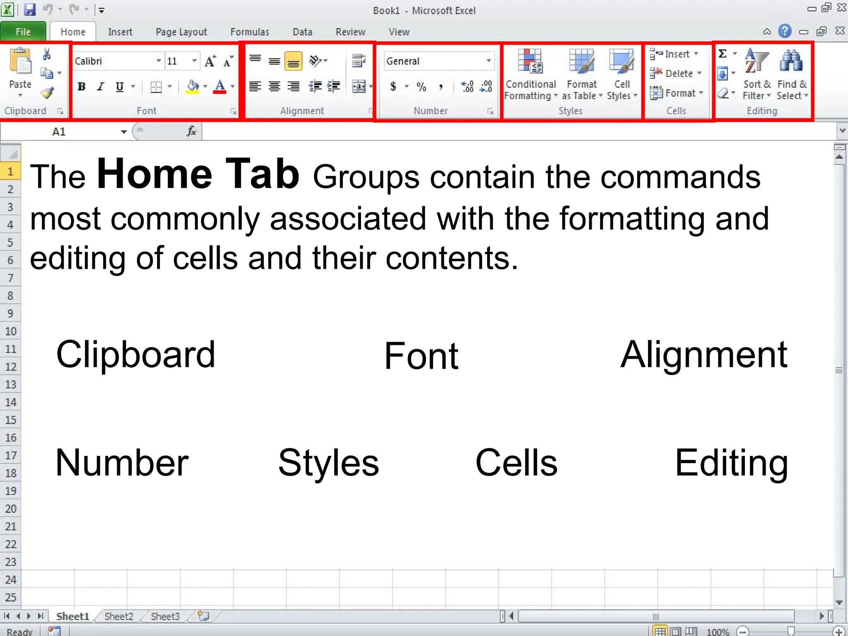Open the Calibri font name dropdown

tap(158, 61)
